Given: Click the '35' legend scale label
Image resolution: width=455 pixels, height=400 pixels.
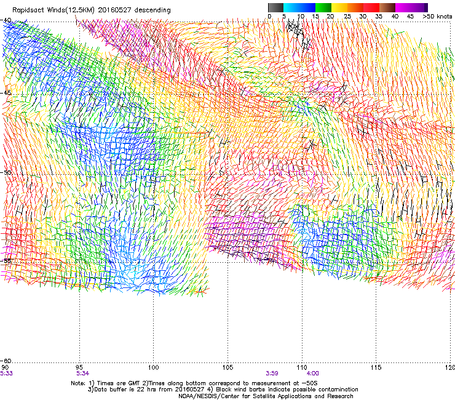Looking at the screenshot, I should pyautogui.click(x=379, y=17).
